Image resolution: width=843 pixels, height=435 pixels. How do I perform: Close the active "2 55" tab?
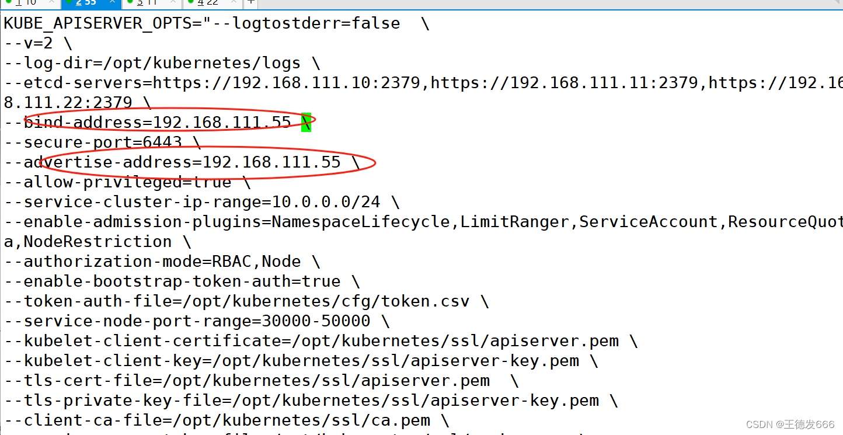coord(112,2)
